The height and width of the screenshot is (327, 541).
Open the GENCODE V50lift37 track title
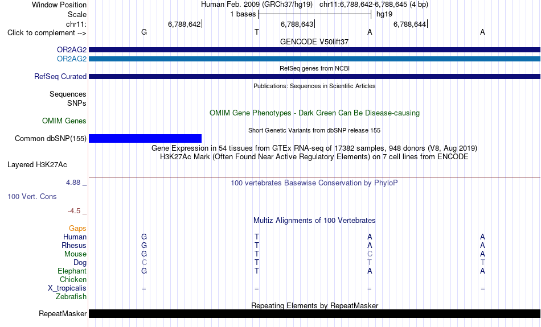tap(314, 42)
